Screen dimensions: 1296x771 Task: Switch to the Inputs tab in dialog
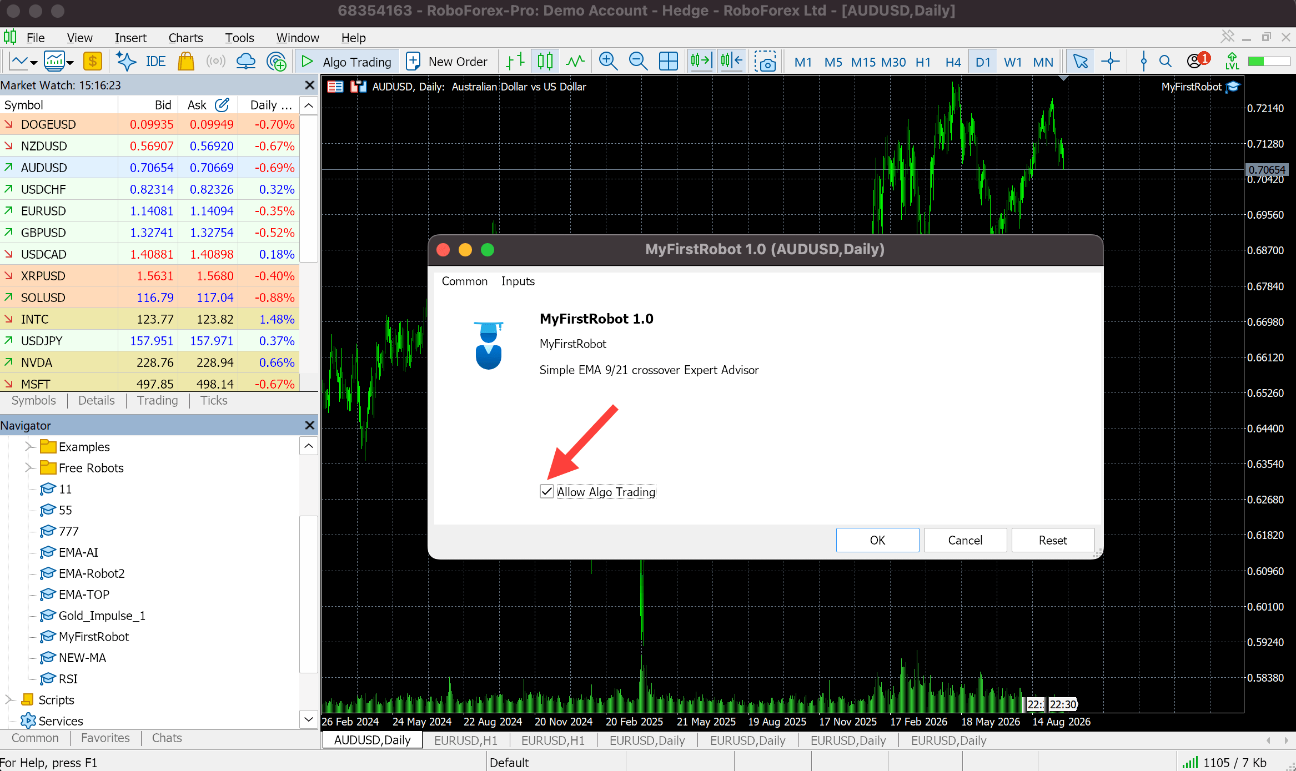pos(518,281)
